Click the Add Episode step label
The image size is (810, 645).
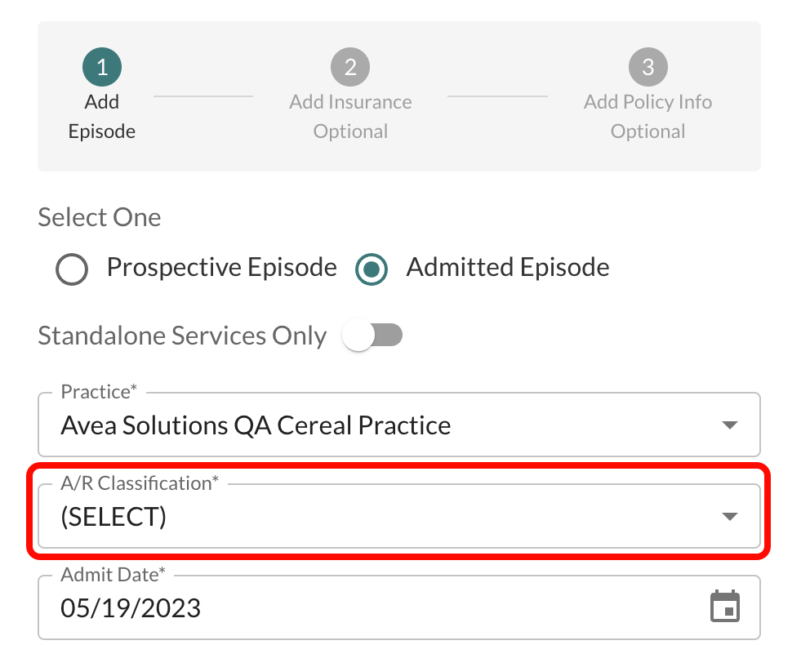point(101,116)
